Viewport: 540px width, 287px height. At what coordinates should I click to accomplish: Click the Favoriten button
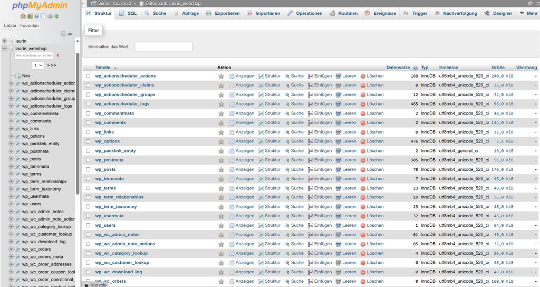(x=30, y=25)
